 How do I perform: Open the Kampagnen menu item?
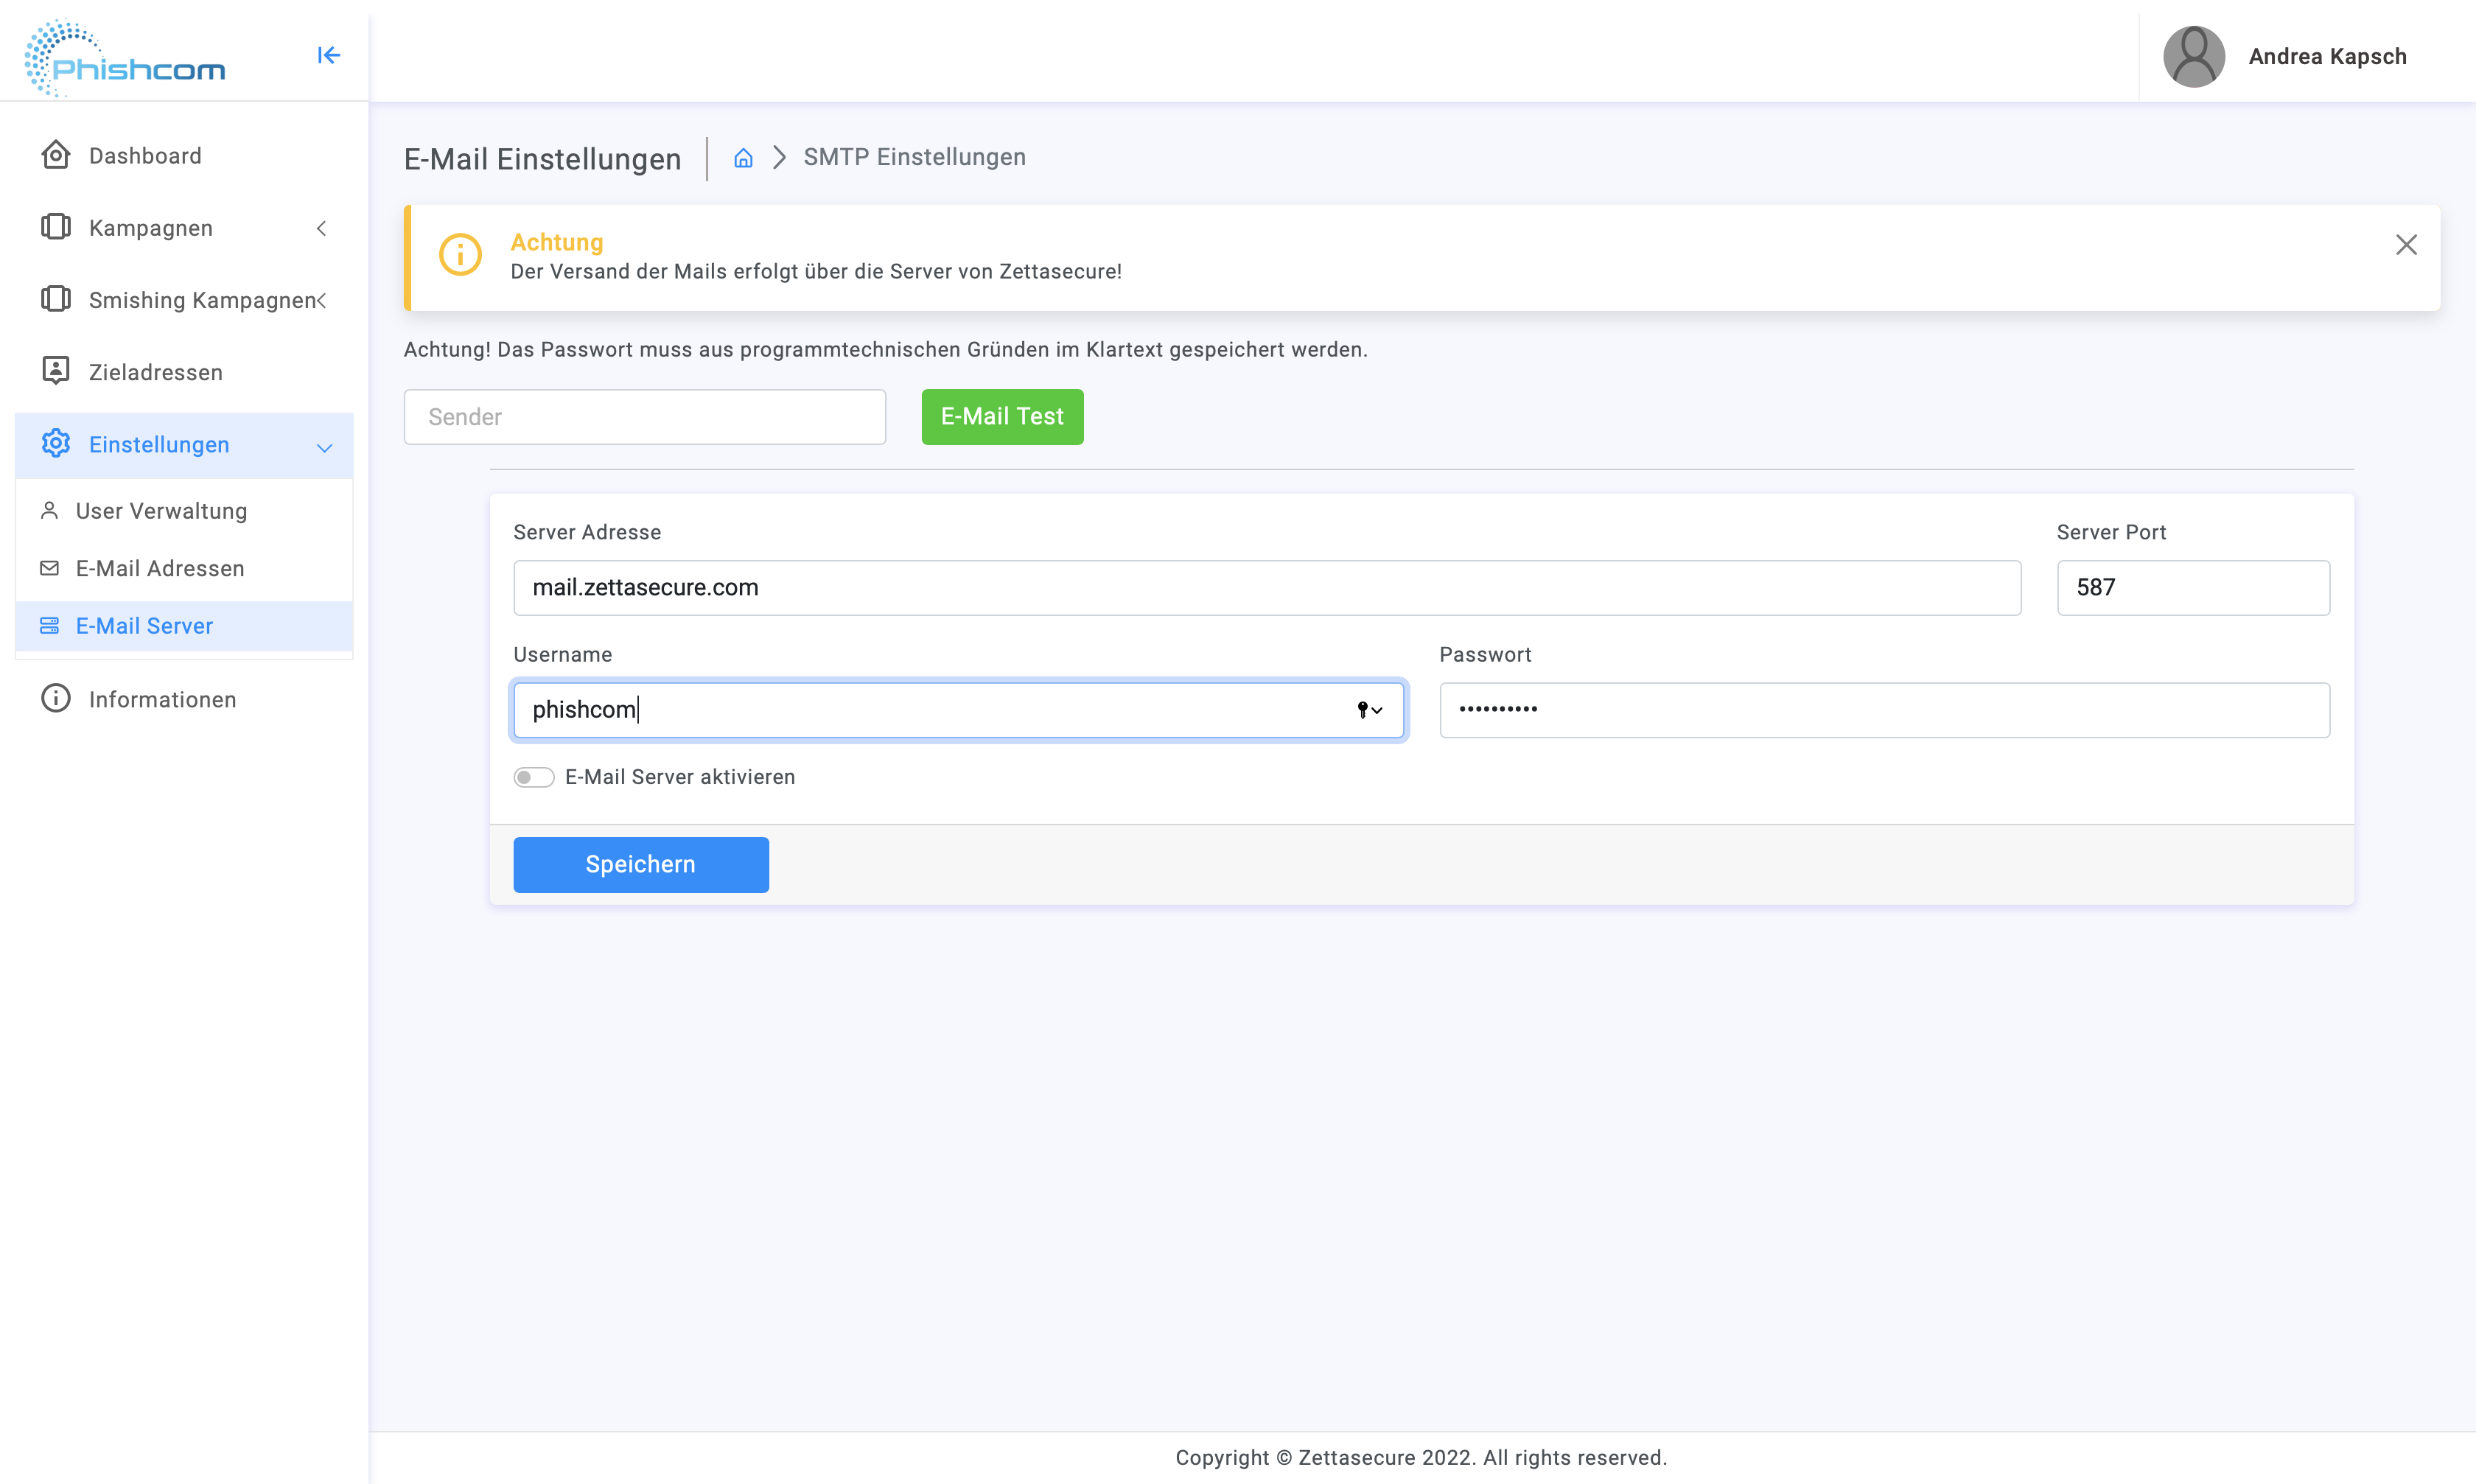click(184, 227)
